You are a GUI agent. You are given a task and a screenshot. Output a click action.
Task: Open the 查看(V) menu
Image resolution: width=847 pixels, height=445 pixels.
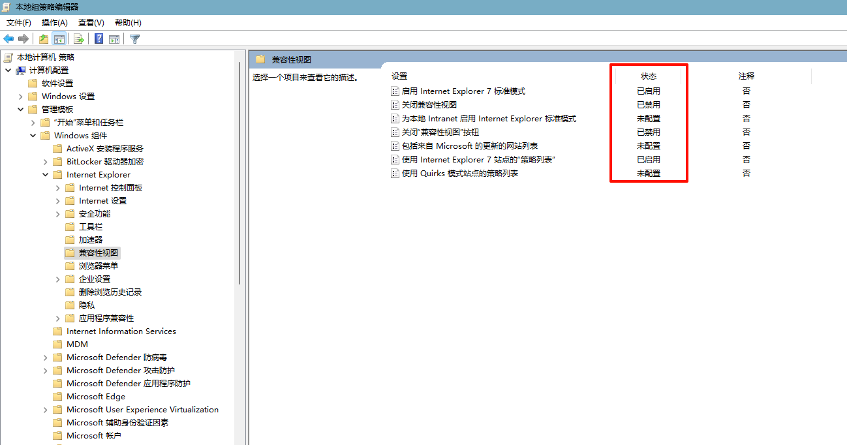(x=91, y=23)
